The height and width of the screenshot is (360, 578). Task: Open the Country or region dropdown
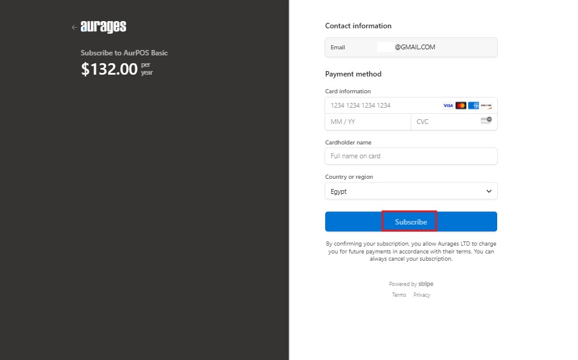pyautogui.click(x=411, y=191)
